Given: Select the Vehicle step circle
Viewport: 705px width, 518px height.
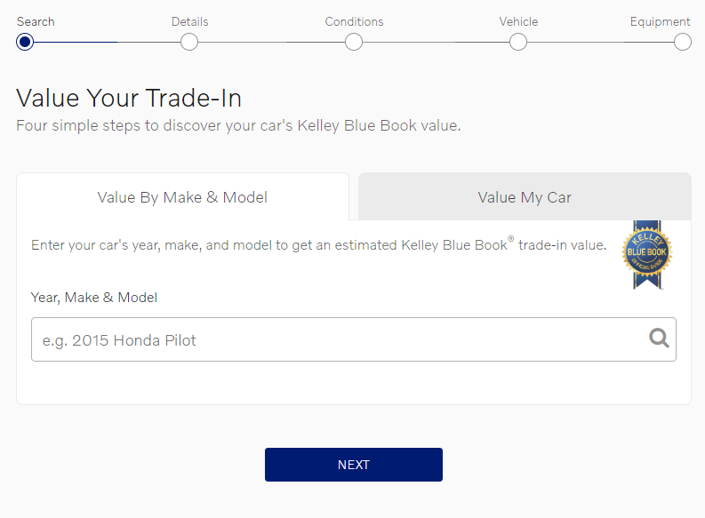Looking at the screenshot, I should click(x=518, y=42).
